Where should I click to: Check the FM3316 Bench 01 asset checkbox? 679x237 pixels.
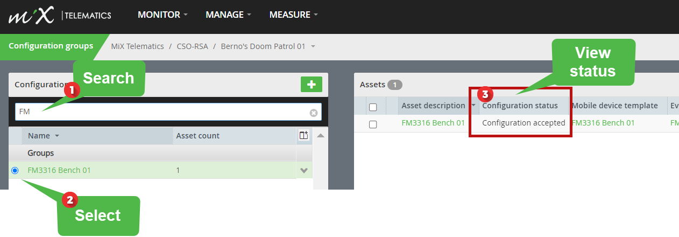[373, 124]
